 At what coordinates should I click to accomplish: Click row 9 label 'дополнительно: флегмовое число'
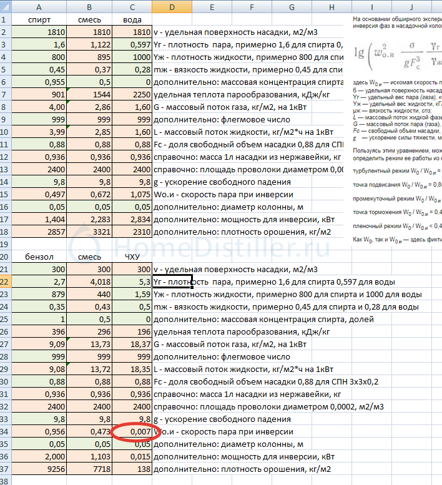(222, 120)
